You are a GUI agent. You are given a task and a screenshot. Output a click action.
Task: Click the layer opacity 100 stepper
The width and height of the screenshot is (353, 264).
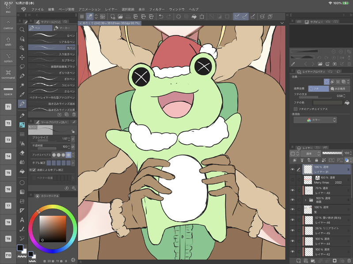tap(350, 153)
